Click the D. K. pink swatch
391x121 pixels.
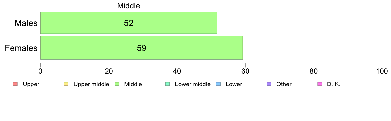pyautogui.click(x=320, y=84)
